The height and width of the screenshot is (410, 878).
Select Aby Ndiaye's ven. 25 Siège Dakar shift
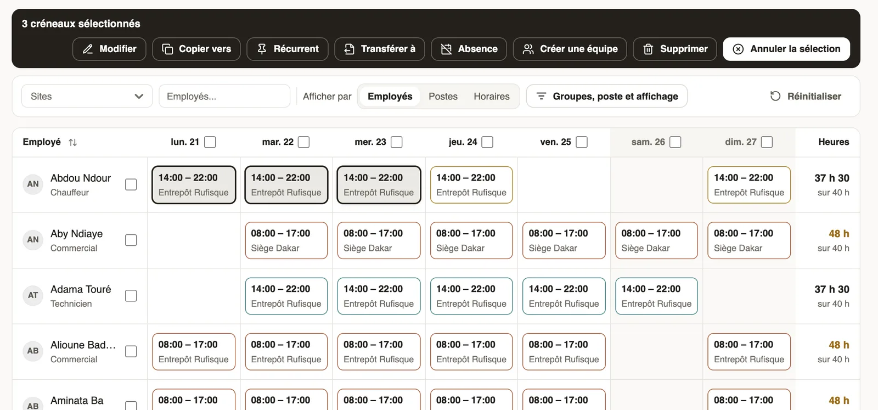pyautogui.click(x=564, y=240)
